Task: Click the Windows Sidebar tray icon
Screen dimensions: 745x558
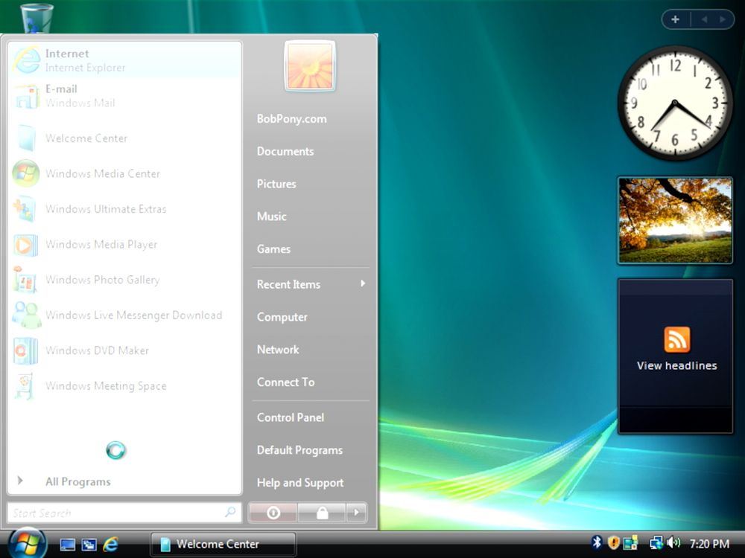Action: click(630, 542)
